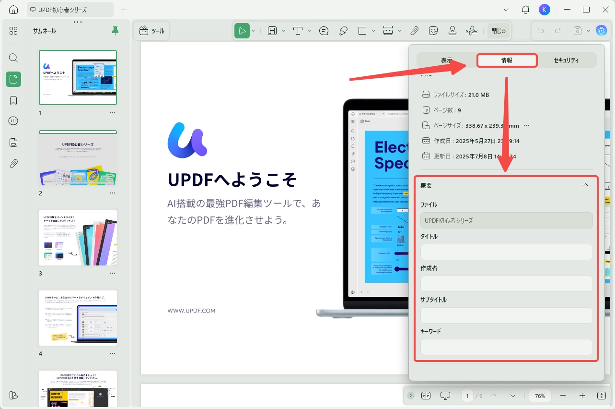Image resolution: width=615 pixels, height=409 pixels.
Task: Open the tab list dropdown chevron
Action: point(507,10)
